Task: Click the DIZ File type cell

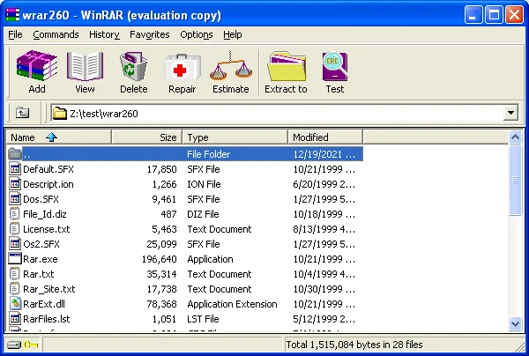Action: point(203,214)
